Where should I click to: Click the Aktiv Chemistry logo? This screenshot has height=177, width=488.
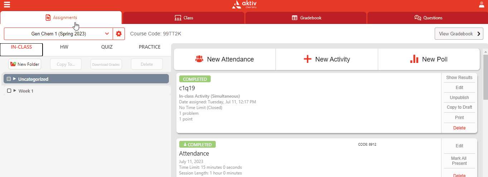click(x=244, y=5)
